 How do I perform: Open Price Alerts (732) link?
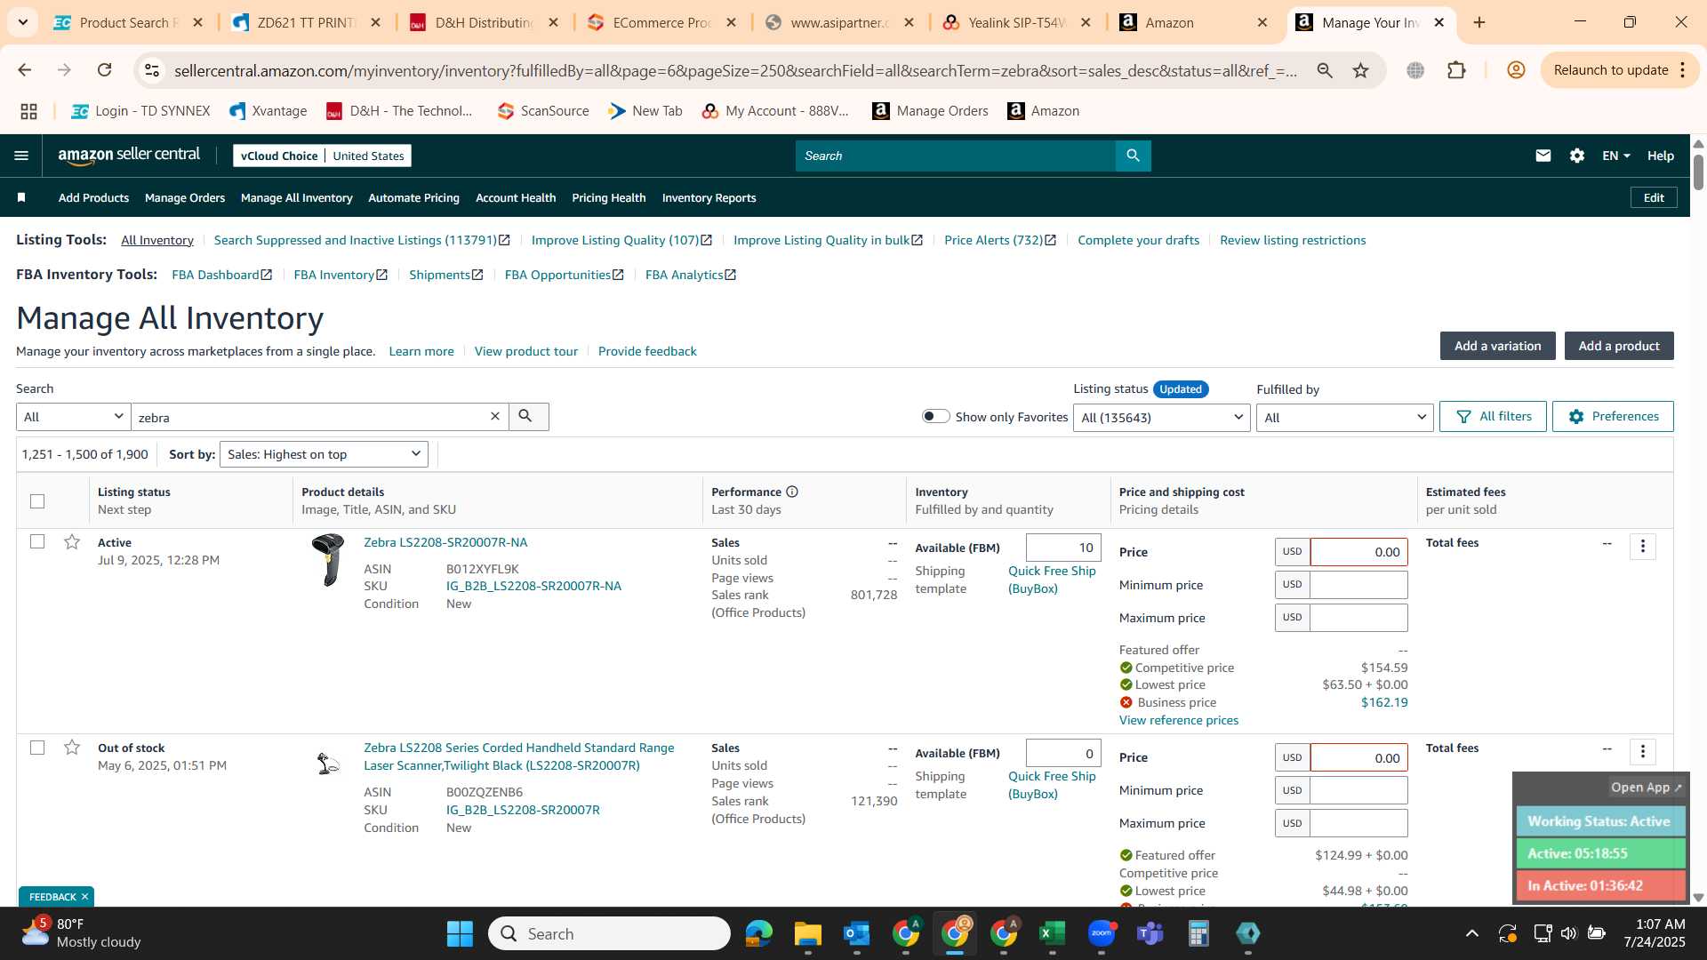click(x=1000, y=240)
